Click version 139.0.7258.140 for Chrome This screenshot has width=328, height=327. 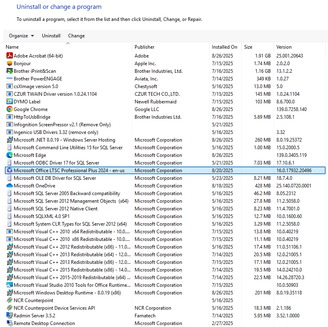coord(291,109)
